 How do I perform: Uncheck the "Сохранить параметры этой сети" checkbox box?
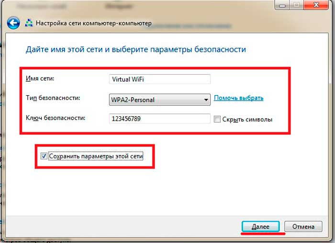point(44,156)
